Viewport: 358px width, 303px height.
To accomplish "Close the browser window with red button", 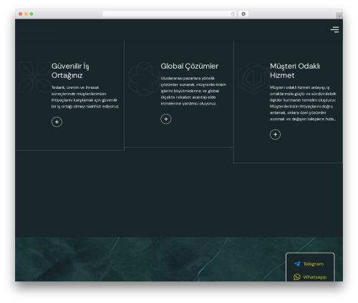I will 21,14.
